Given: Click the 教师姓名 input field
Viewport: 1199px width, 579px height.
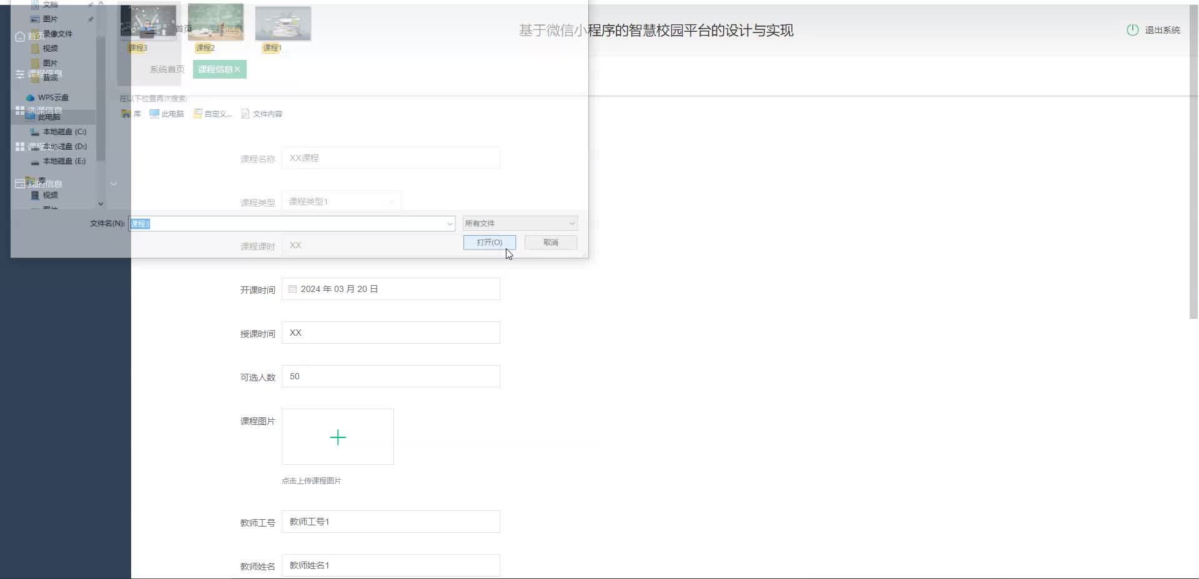Looking at the screenshot, I should coord(391,565).
